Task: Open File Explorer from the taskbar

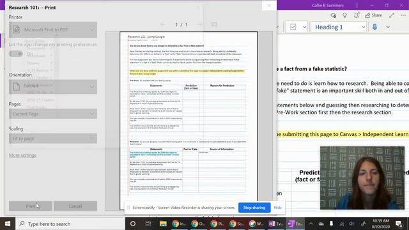Action: tap(163, 224)
